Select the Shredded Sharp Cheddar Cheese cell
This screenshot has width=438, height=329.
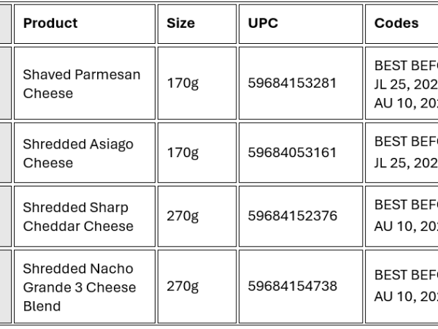[78, 216]
